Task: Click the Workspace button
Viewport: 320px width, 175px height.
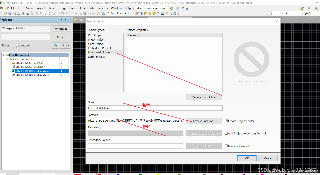Action: coord(61,29)
